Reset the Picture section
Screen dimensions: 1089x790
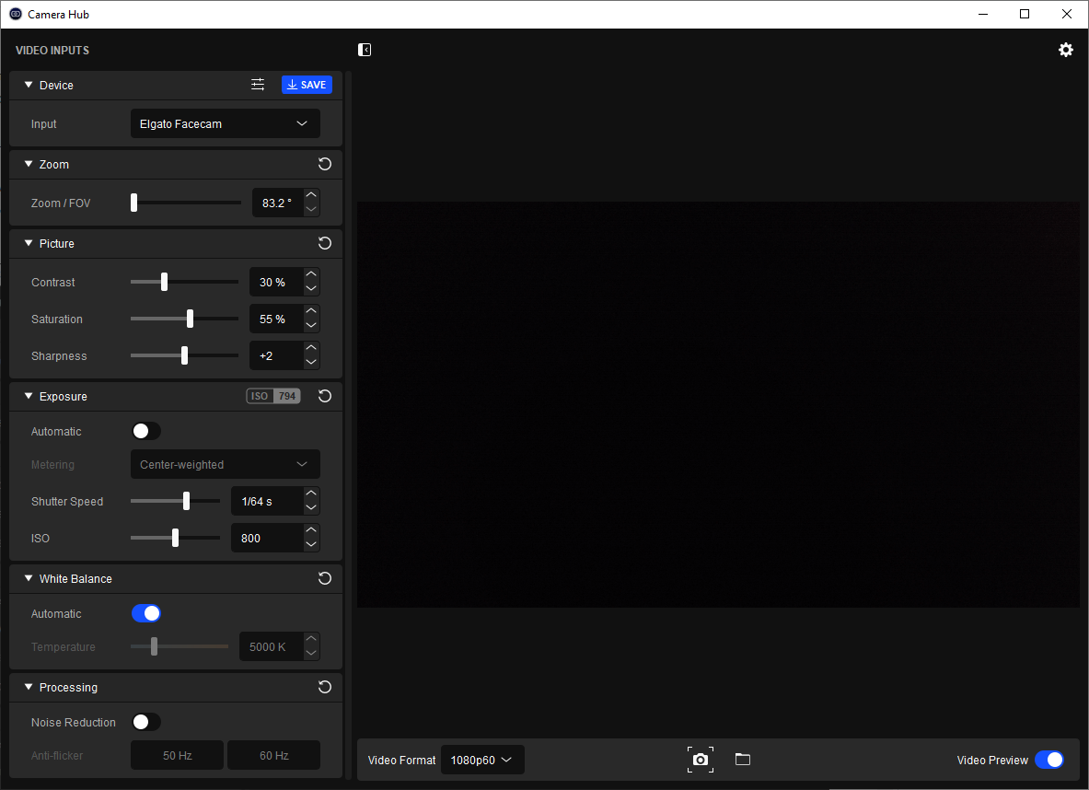click(324, 243)
